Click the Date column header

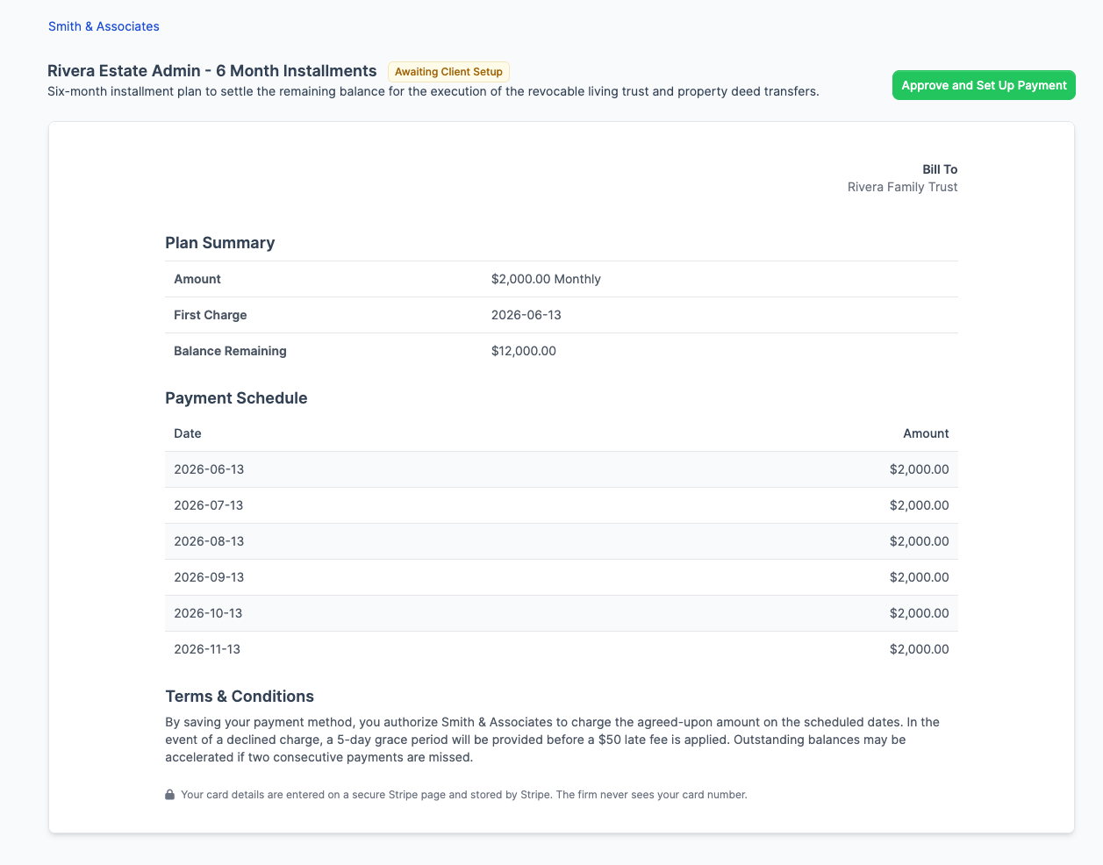pyautogui.click(x=188, y=433)
